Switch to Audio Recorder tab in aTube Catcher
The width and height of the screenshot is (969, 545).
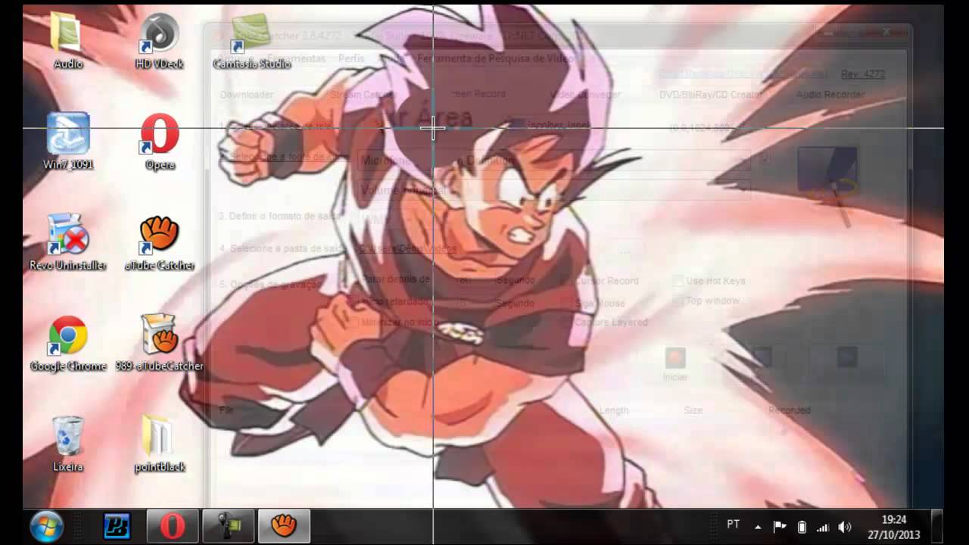coord(830,95)
